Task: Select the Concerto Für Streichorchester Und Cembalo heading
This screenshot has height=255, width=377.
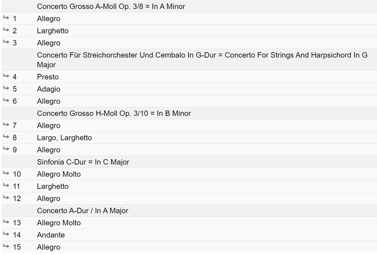Action: coord(202,60)
